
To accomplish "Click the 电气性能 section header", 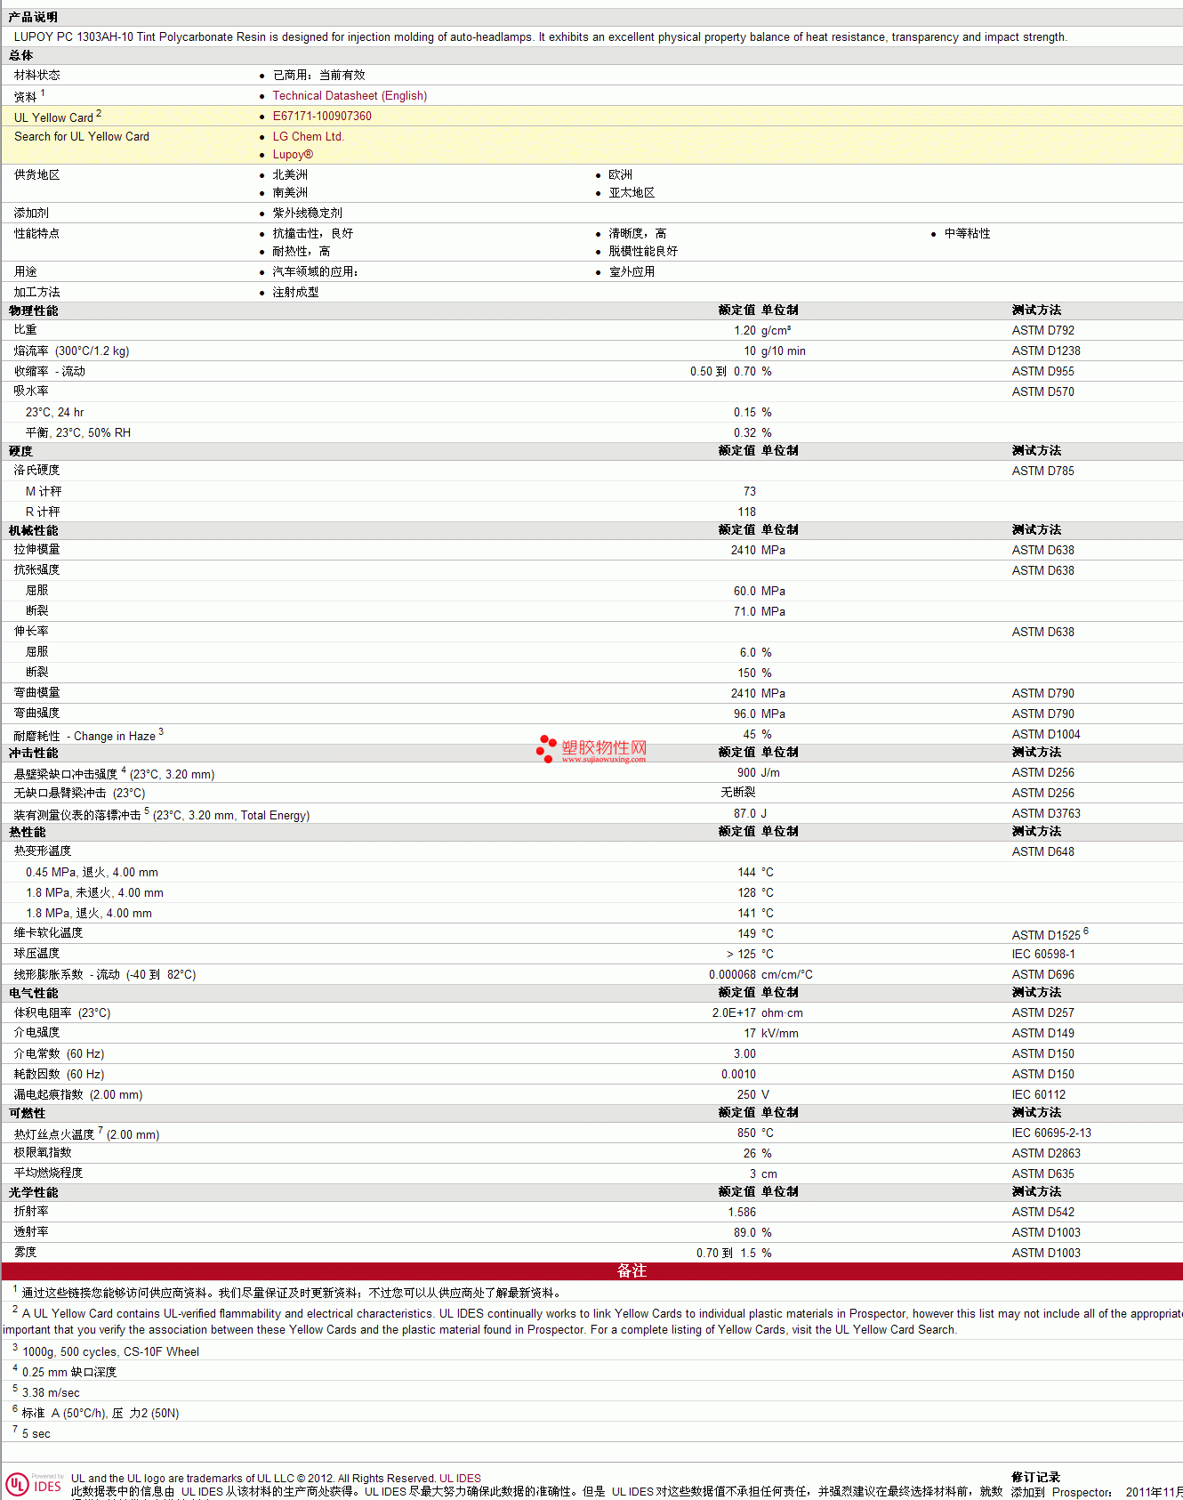I will (33, 993).
